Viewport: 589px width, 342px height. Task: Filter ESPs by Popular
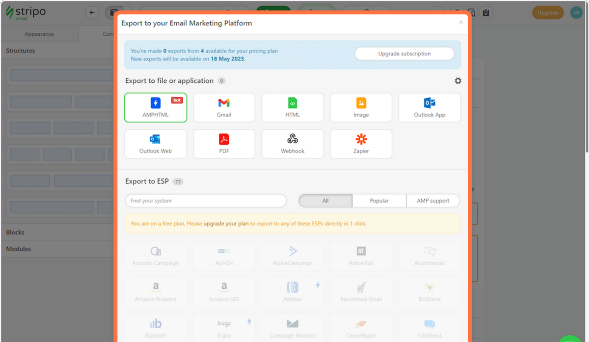tap(379, 200)
